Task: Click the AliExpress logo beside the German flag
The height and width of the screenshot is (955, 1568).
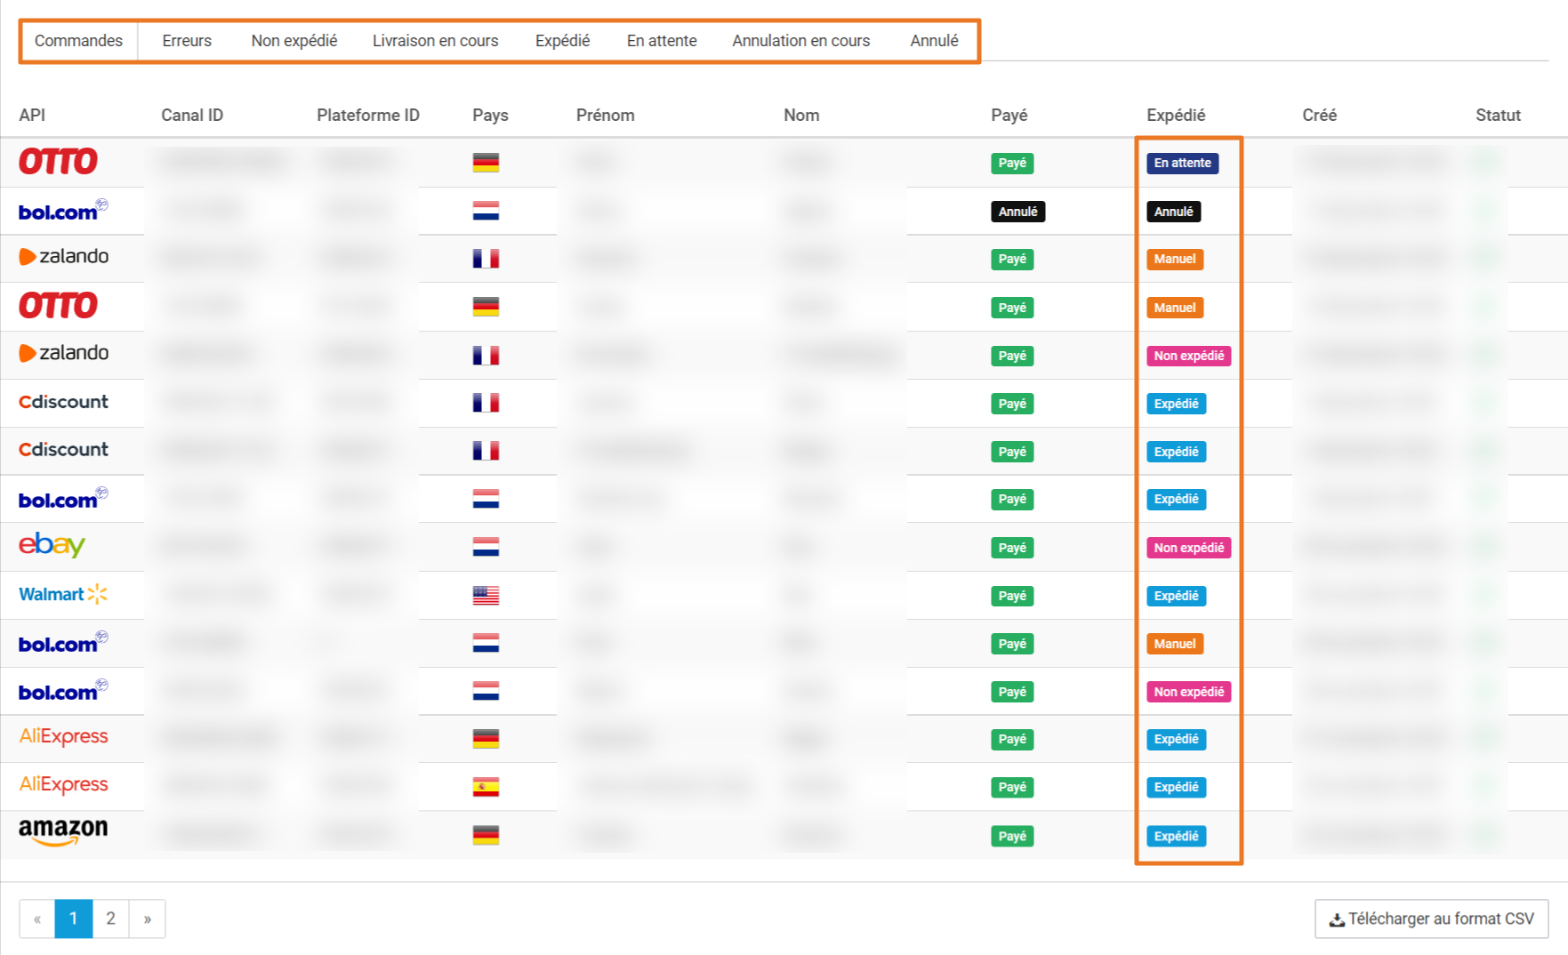Action: [x=63, y=736]
